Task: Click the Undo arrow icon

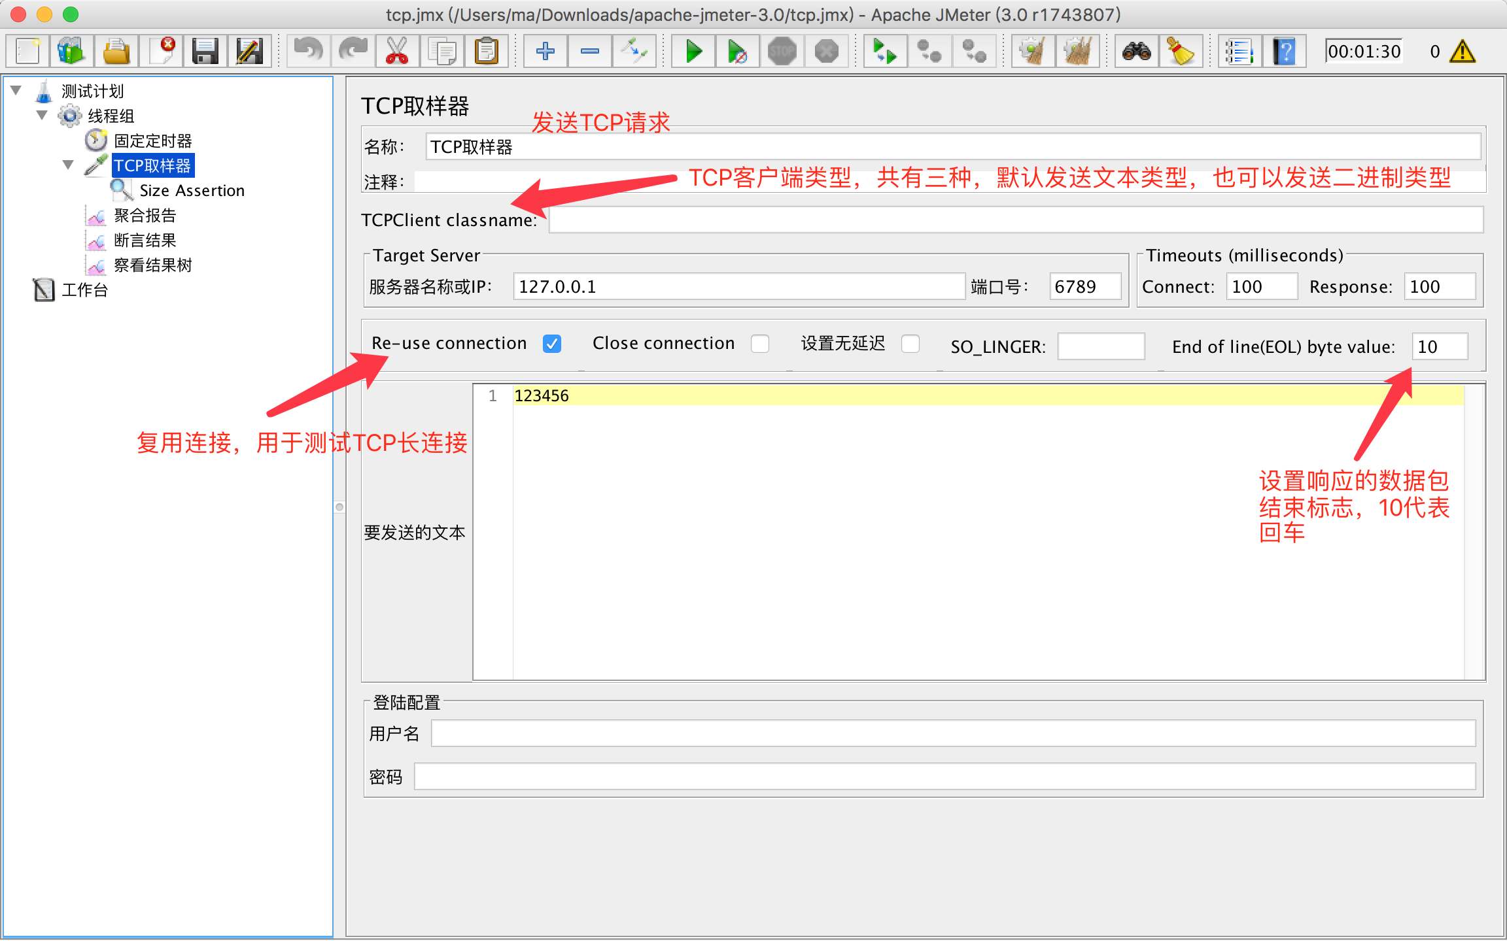Action: (309, 51)
